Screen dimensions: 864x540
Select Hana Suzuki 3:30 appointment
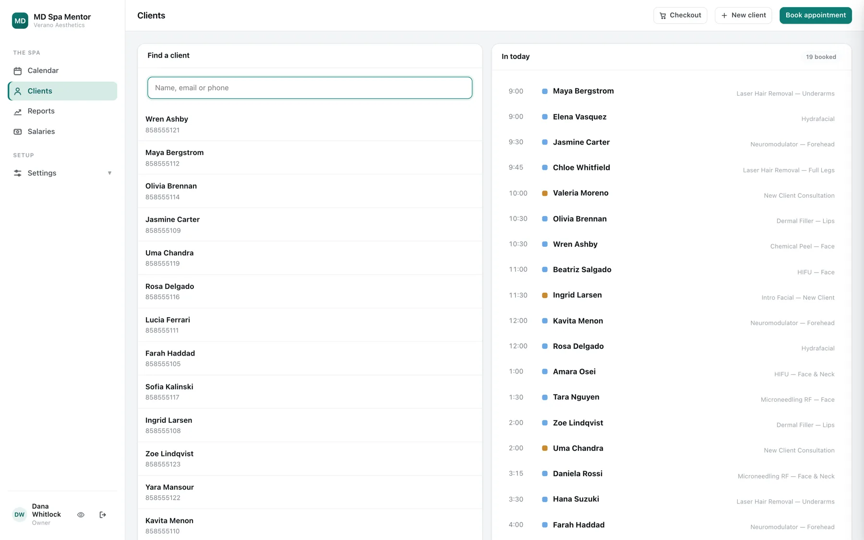coord(672,499)
